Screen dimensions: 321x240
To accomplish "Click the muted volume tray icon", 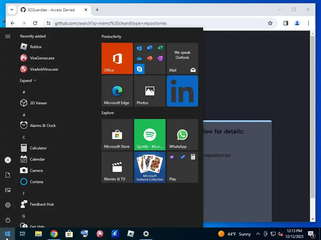I will point(281,234).
